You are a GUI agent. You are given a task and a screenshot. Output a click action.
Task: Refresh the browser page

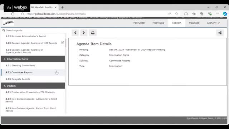pyautogui.click(x=13, y=14)
